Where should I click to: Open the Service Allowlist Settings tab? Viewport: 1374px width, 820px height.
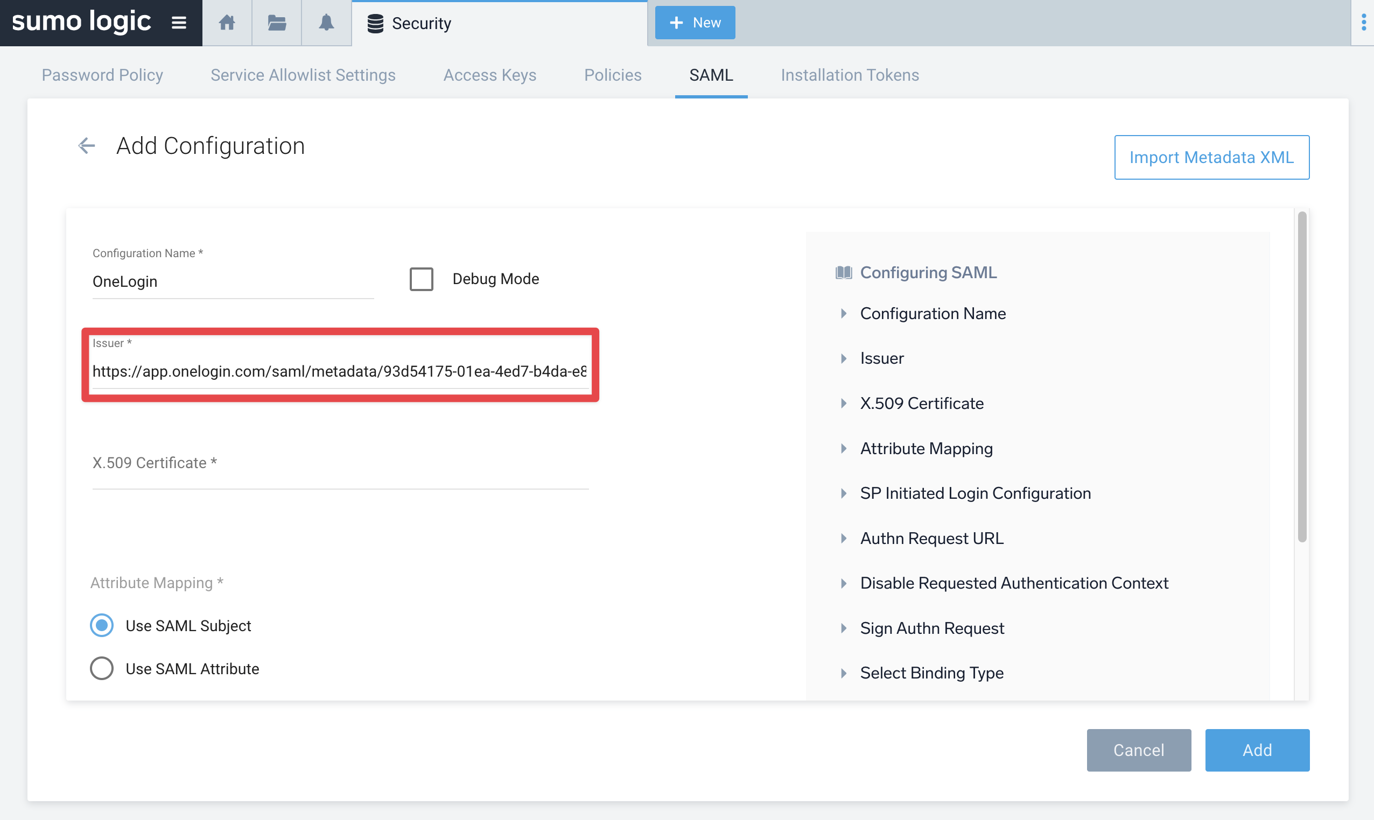pos(303,75)
